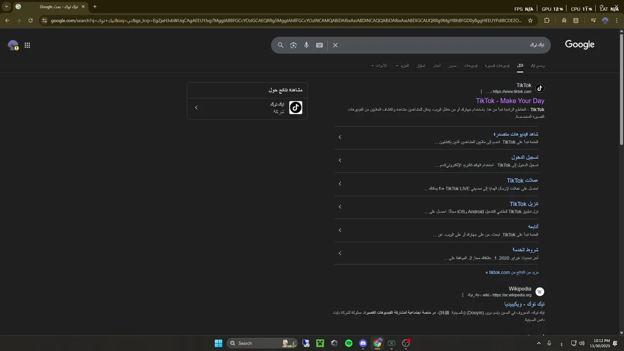Open TikTok company panel chevron
624x351 pixels.
click(196, 108)
